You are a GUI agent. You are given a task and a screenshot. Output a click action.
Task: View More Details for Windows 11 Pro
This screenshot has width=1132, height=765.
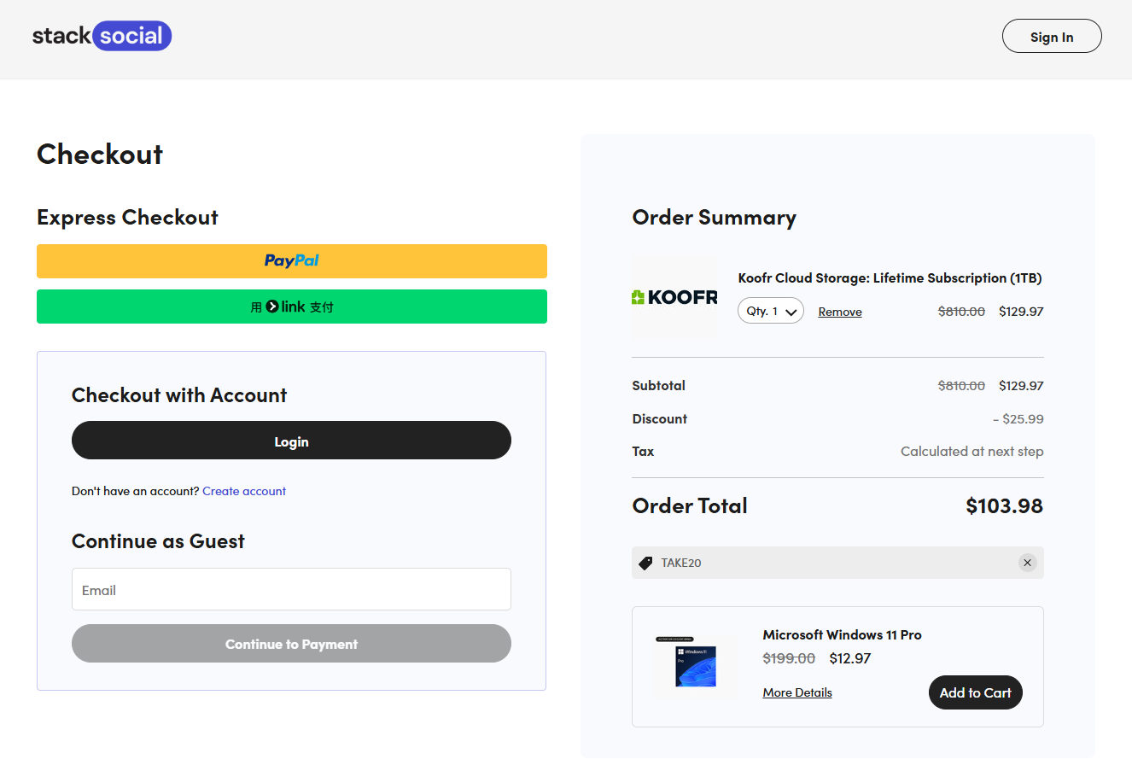796,692
